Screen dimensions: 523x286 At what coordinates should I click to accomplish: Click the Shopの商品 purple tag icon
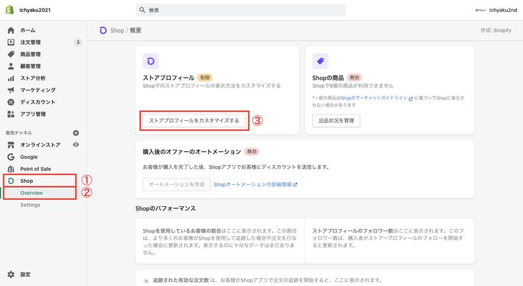pos(320,61)
